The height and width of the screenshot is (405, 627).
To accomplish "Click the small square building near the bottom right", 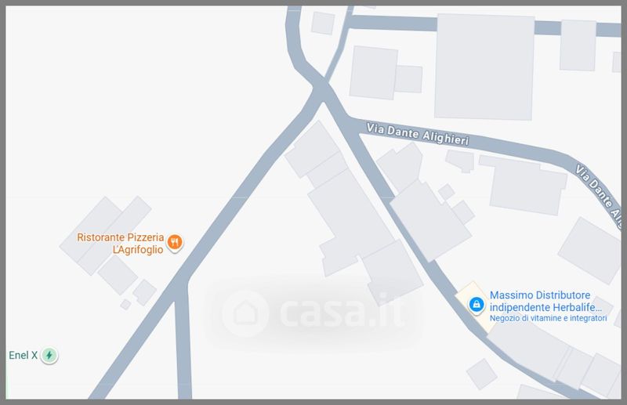I will coord(481,374).
